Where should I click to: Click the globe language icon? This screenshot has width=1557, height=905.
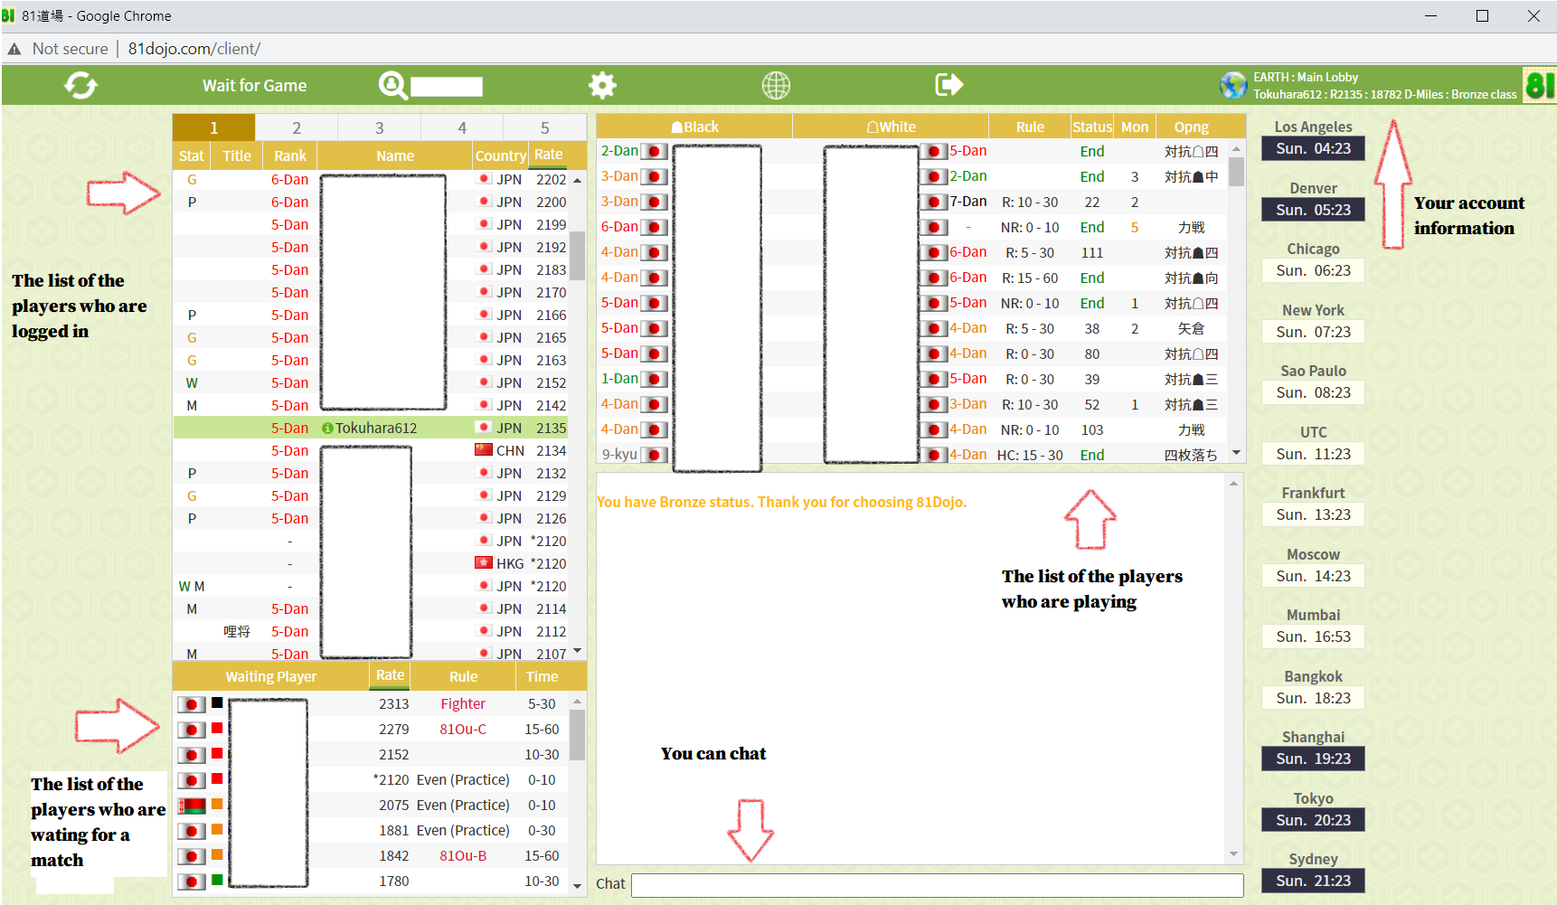point(775,86)
